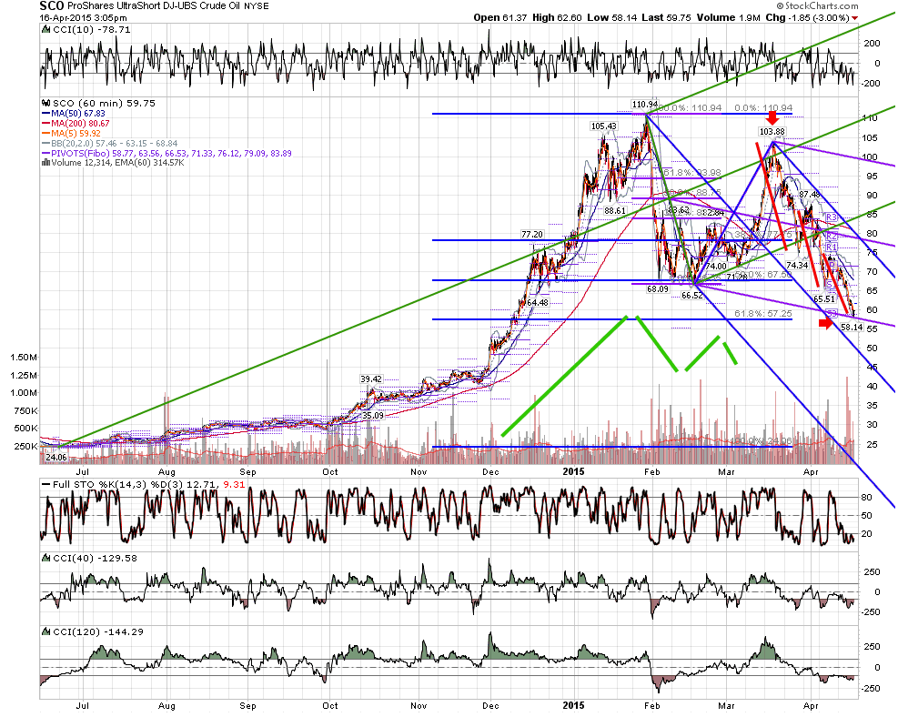Click the candlestick icon next to SCO (60 min)

click(45, 104)
